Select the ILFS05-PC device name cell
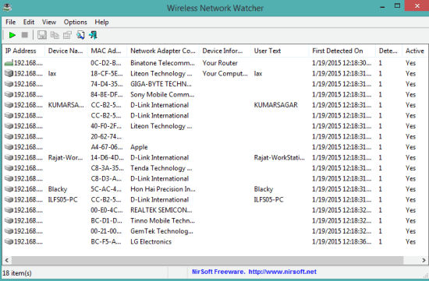Image resolution: width=429 pixels, height=281 pixels. (63, 199)
